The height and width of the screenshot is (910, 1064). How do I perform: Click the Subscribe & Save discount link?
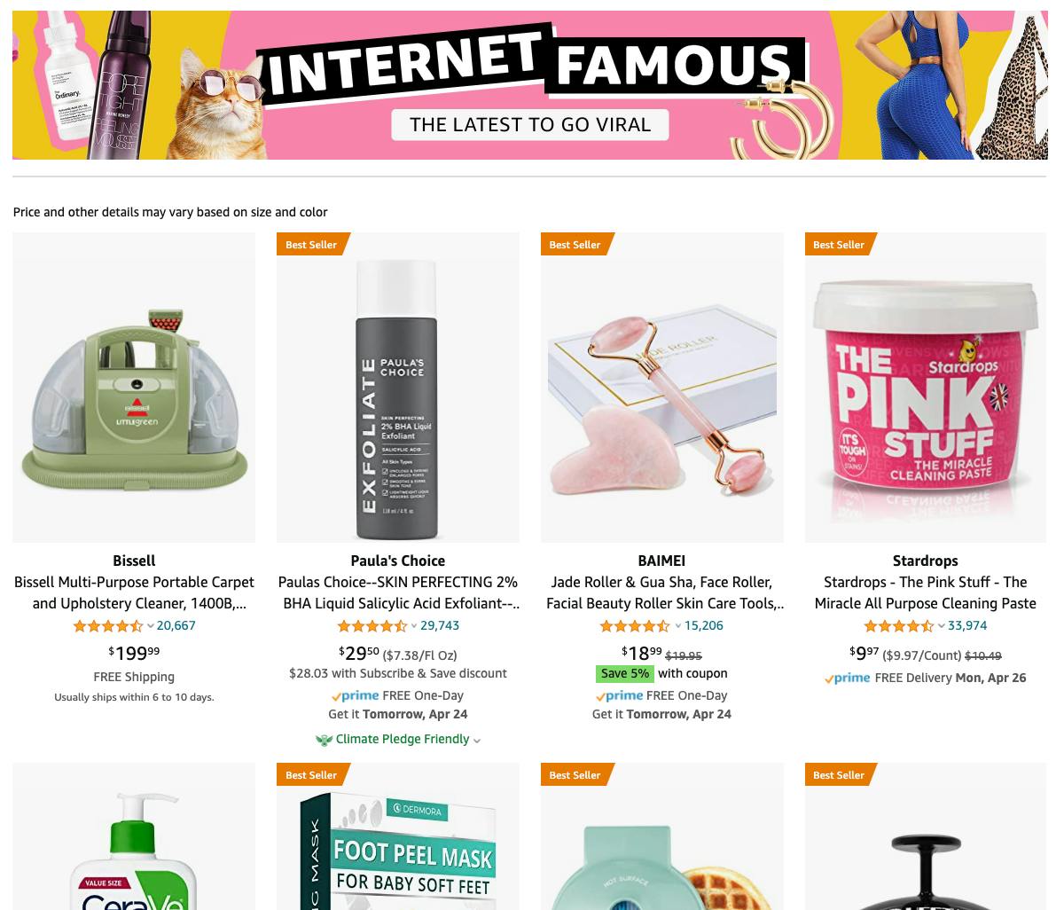(397, 673)
